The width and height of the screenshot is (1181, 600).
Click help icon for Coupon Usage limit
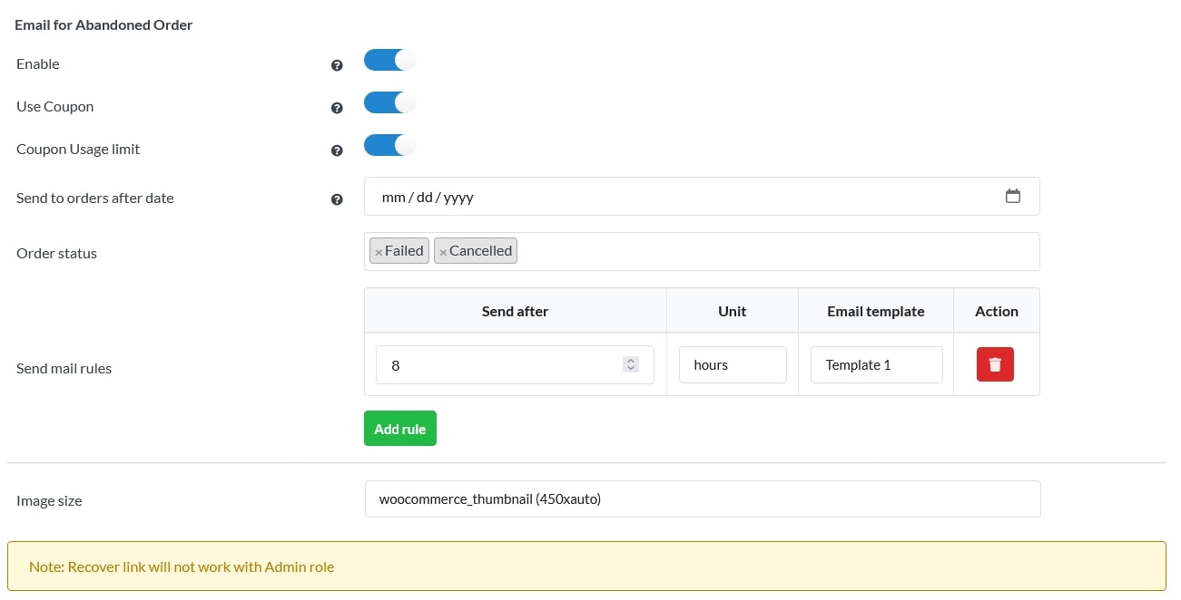337,150
